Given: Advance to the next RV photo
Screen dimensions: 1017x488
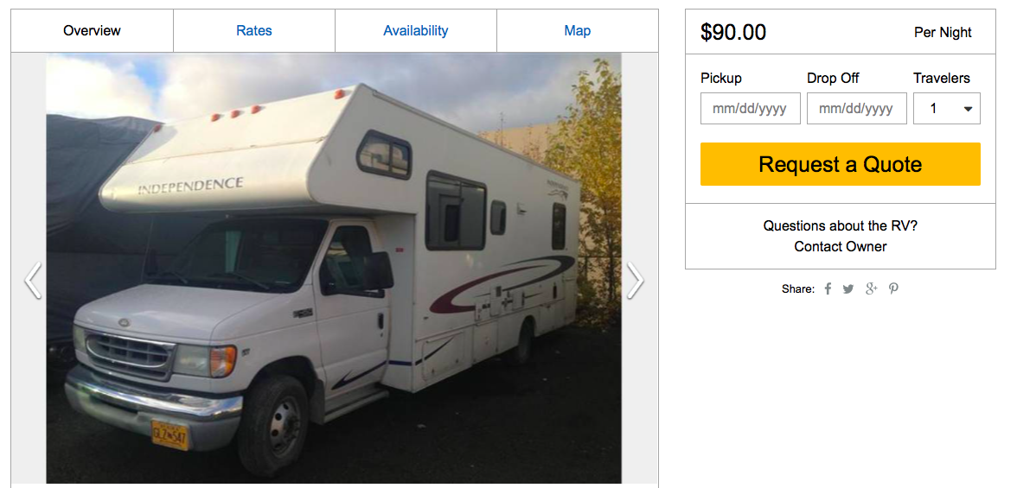Looking at the screenshot, I should (635, 281).
